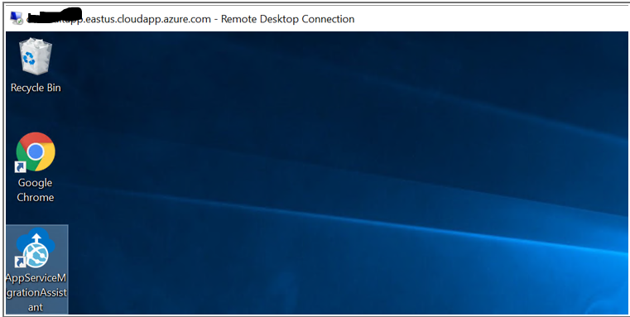Image resolution: width=630 pixels, height=317 pixels.
Task: Select the AppServiceMigrationAssistant shortcut icon
Action: [36, 249]
